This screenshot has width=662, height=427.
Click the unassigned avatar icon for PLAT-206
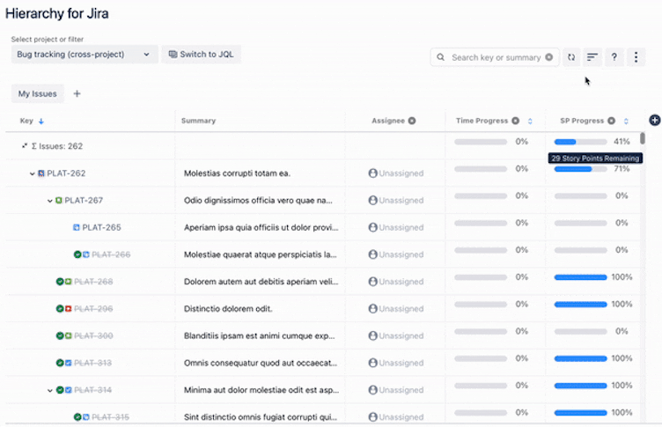pos(372,309)
